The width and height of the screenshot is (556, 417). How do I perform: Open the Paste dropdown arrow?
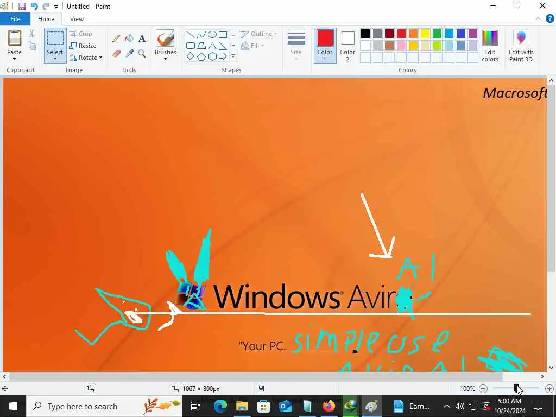[14, 59]
